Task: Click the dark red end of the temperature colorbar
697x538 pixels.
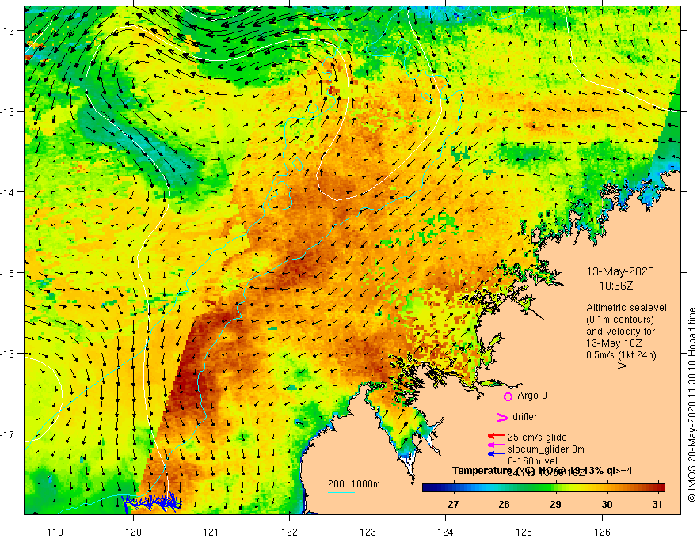Action: (x=660, y=488)
